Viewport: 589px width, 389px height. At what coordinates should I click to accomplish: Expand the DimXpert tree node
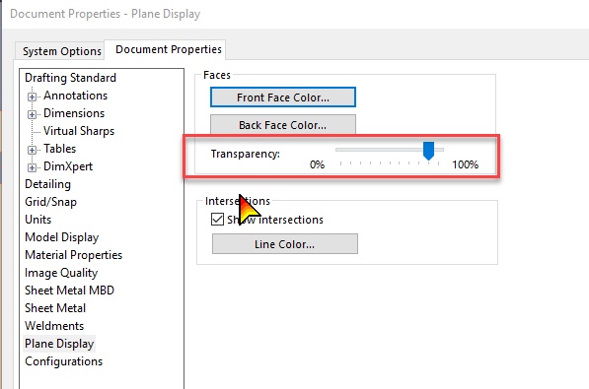point(32,167)
